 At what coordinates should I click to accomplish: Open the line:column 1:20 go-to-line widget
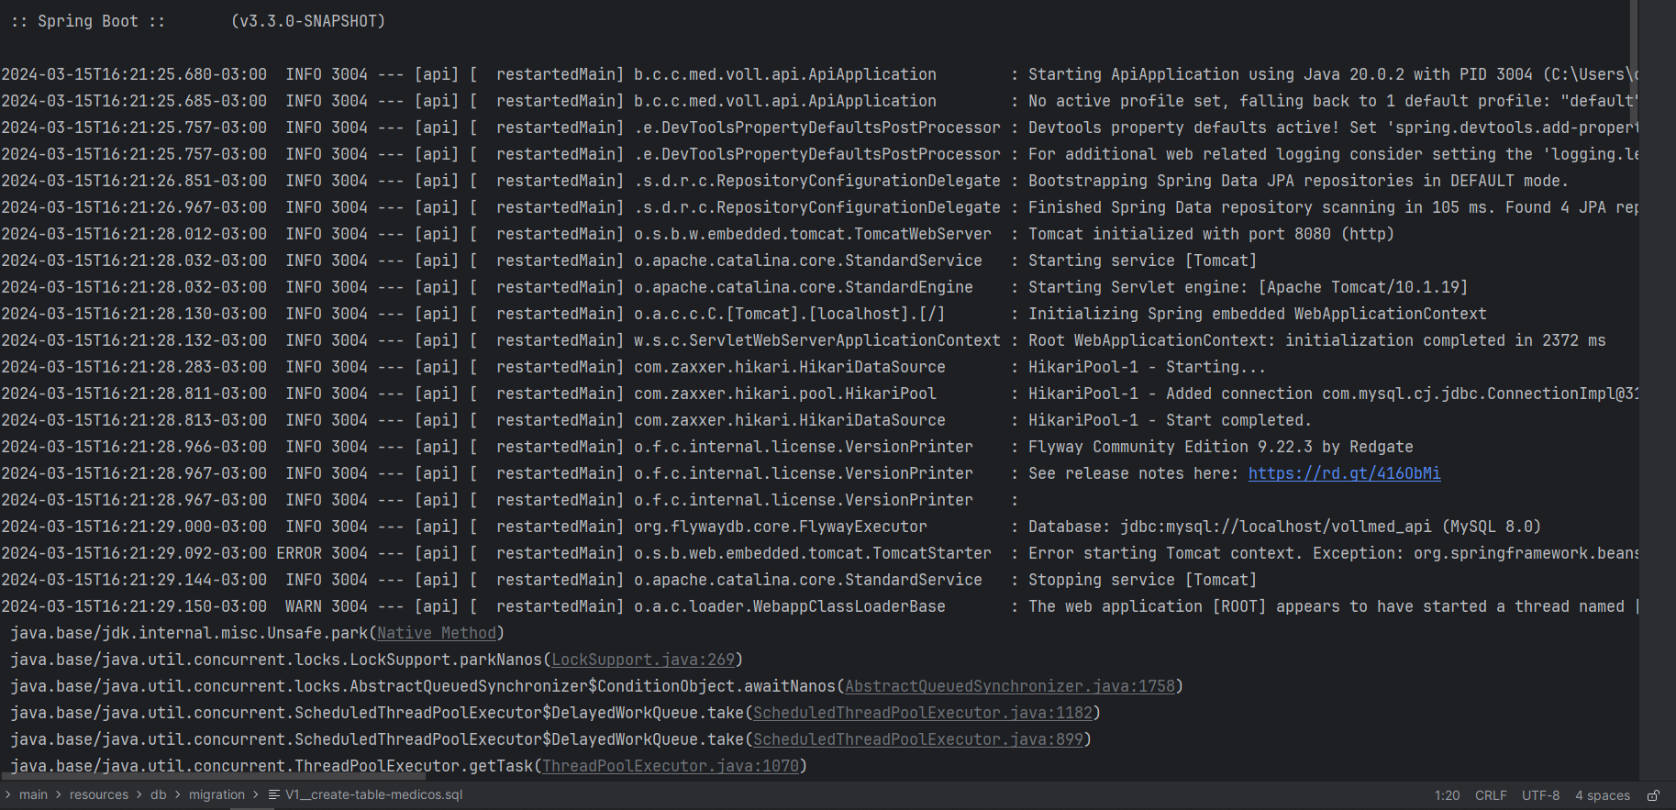(x=1447, y=795)
